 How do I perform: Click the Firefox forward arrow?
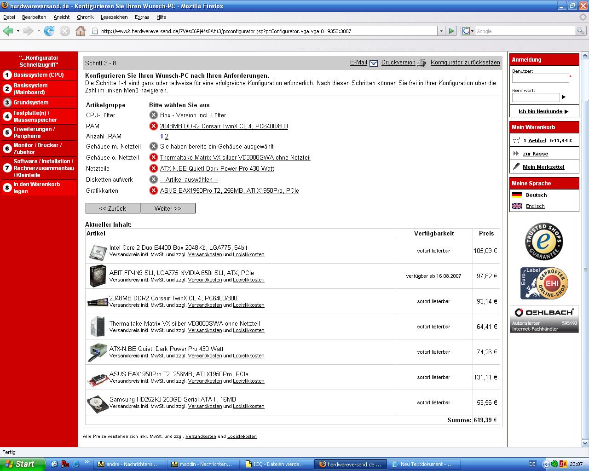coord(28,31)
